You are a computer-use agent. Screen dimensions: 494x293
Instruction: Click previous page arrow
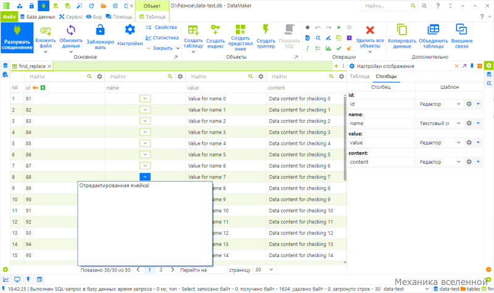click(x=138, y=270)
